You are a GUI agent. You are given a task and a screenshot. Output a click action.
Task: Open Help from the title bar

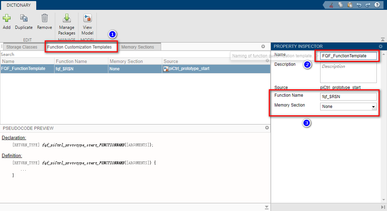pyautogui.click(x=377, y=5)
